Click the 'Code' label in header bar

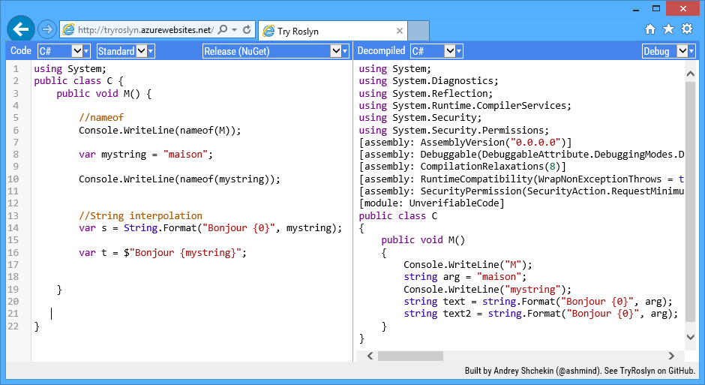point(21,51)
